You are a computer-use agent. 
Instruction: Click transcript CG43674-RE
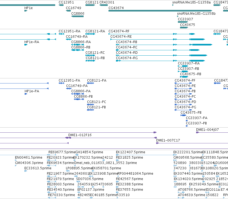click(x=121, y=37)
